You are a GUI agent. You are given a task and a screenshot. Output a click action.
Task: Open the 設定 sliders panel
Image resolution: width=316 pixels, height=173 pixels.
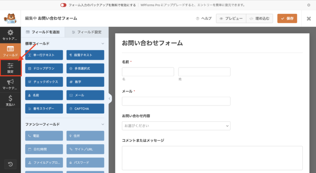pyautogui.click(x=10, y=68)
